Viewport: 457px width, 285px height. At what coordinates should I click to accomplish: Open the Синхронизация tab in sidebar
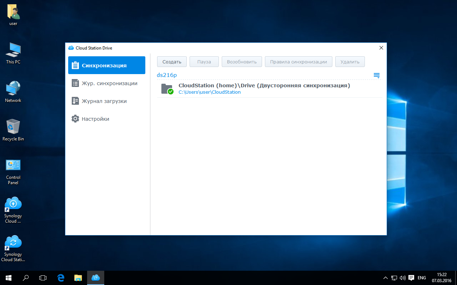pos(106,66)
